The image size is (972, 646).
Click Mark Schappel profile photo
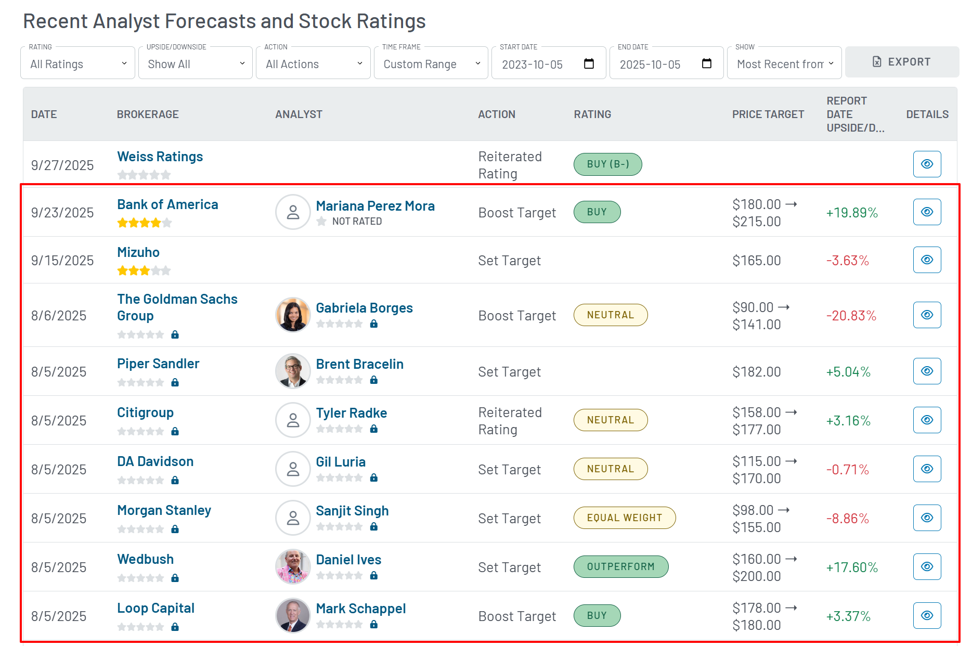pyautogui.click(x=293, y=615)
